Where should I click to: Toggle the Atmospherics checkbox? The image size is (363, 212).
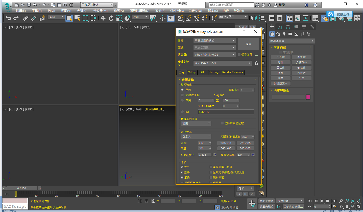coord(182,167)
